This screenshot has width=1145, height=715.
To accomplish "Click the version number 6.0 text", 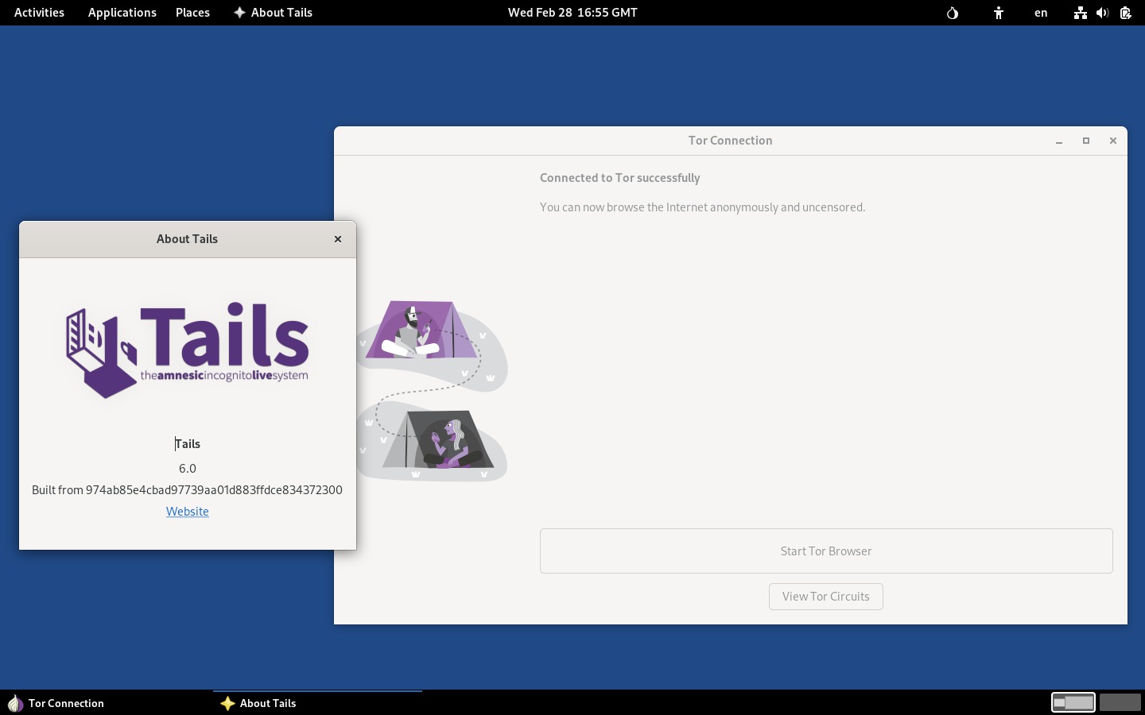I will click(188, 469).
